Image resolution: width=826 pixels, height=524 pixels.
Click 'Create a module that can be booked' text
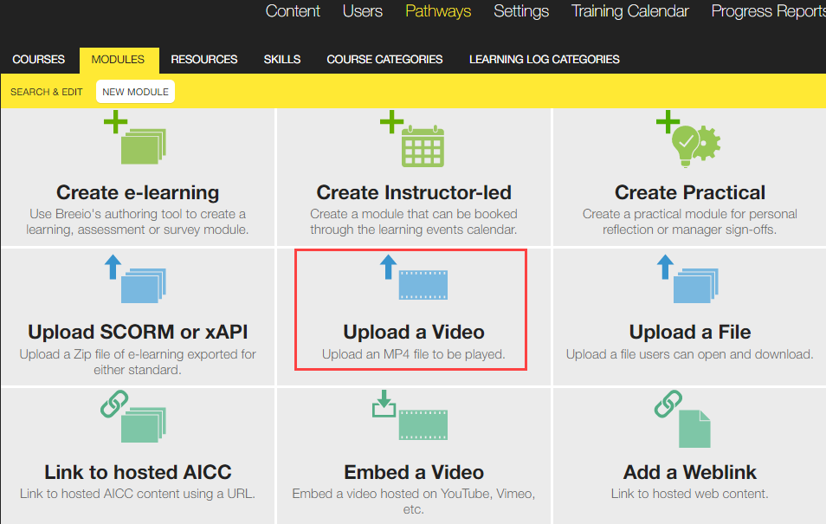414,222
